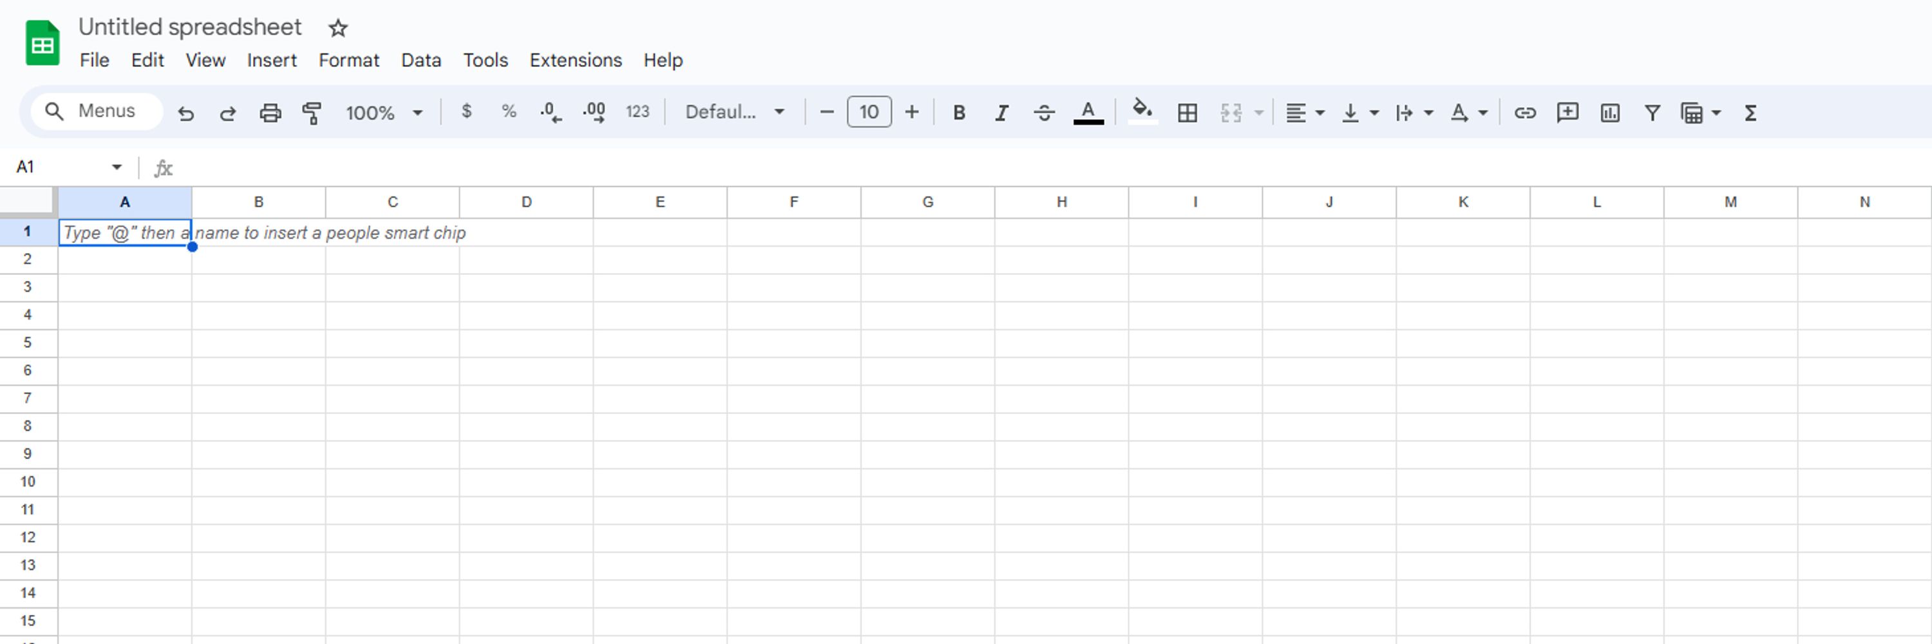The image size is (1932, 644).
Task: Open text rotation dropdown
Action: [x=1468, y=113]
